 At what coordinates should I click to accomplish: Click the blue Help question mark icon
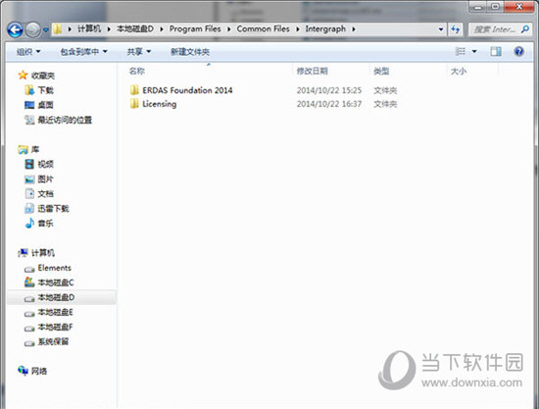click(518, 52)
